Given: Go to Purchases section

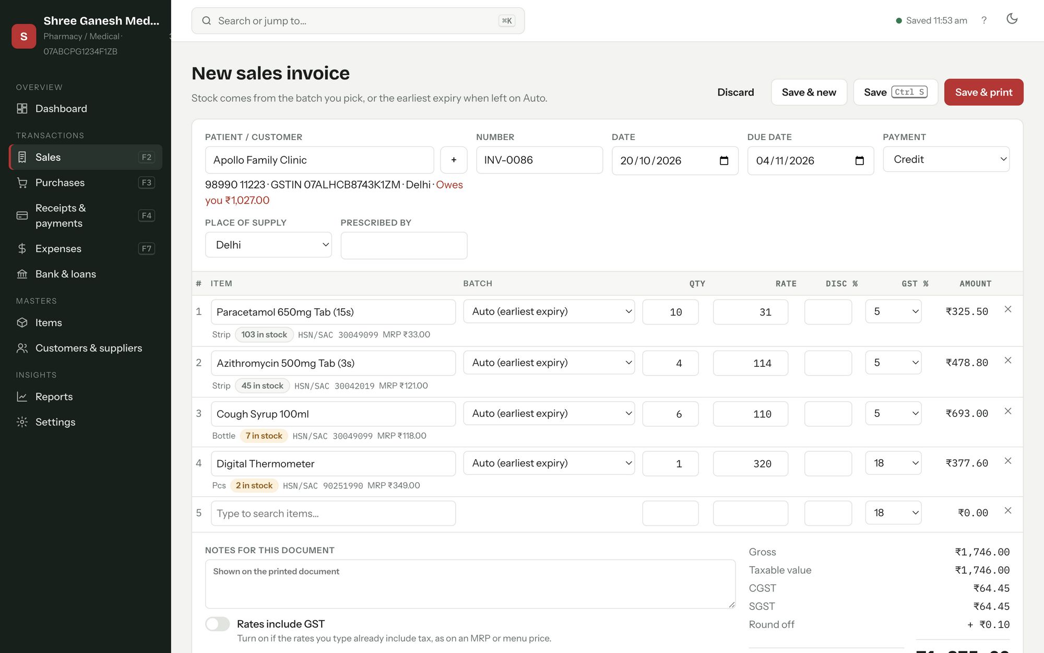Looking at the screenshot, I should tap(86, 183).
